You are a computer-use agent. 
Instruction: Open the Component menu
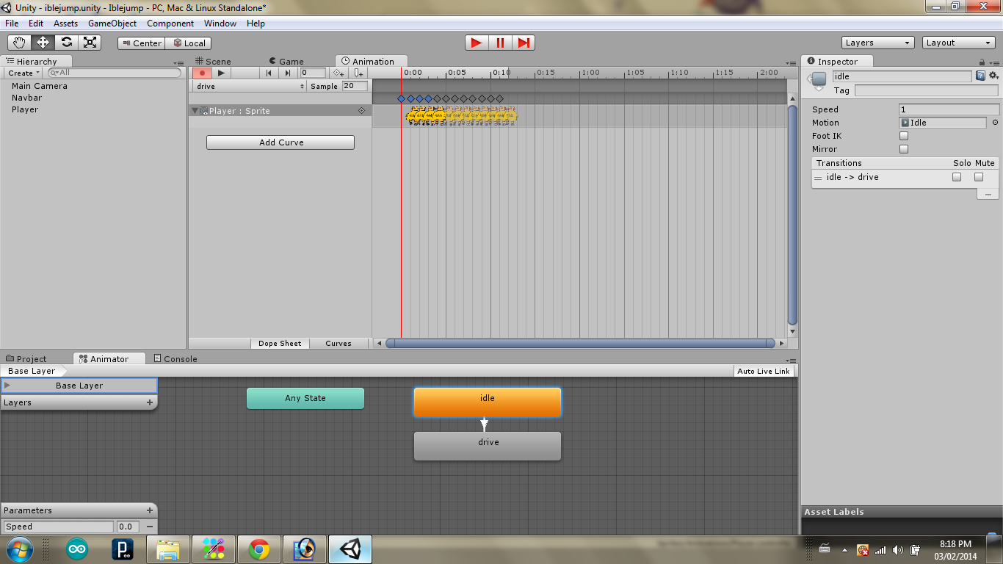(170, 23)
